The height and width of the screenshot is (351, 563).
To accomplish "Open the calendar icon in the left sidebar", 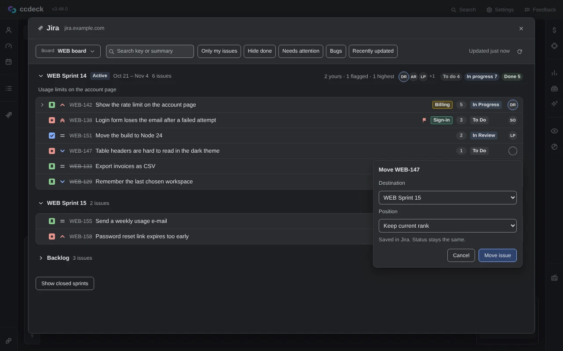I will [8, 62].
